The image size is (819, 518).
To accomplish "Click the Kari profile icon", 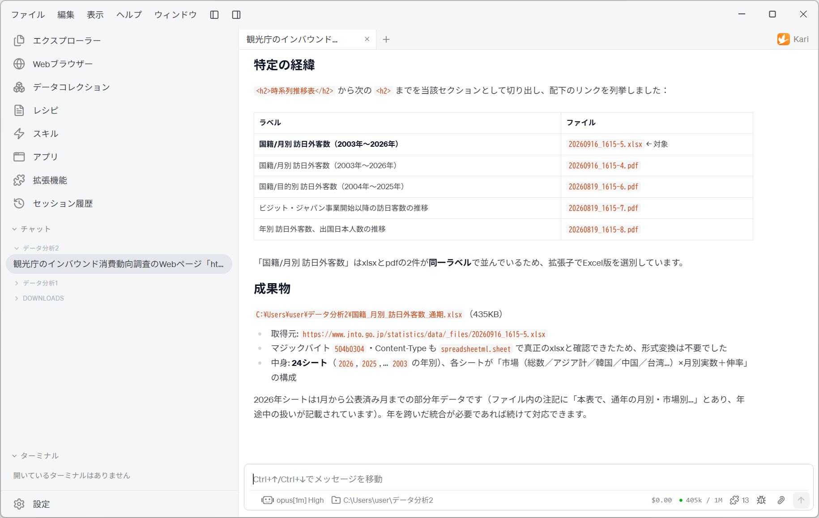I will coord(783,39).
